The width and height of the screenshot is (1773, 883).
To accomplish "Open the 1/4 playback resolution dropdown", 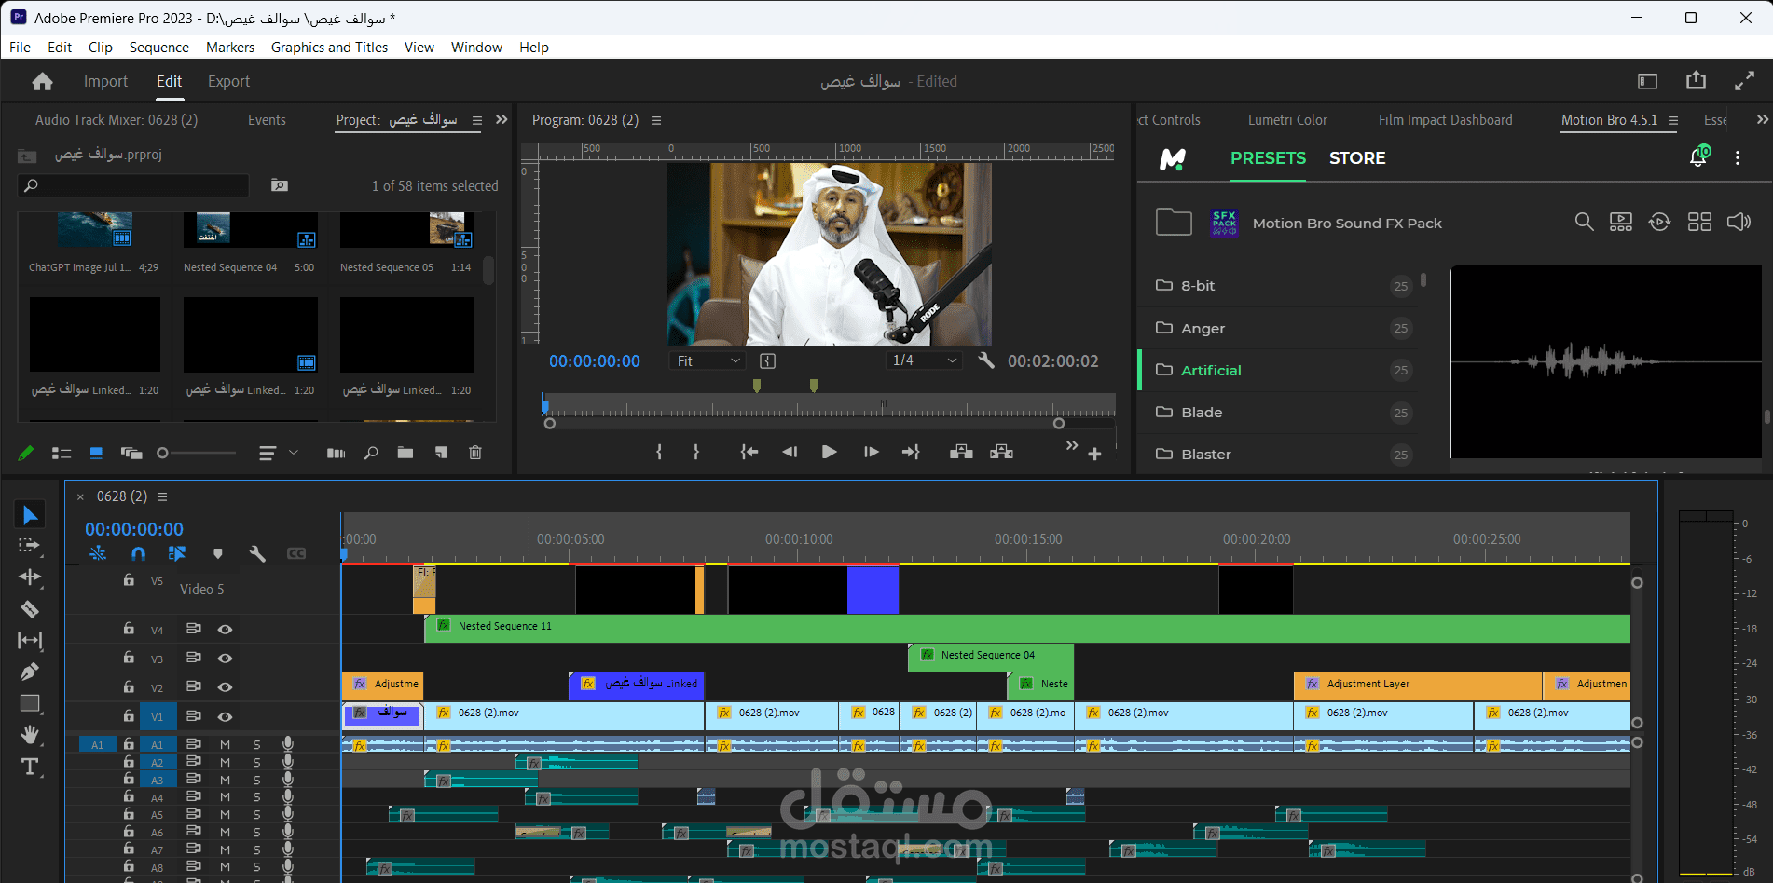I will (x=924, y=360).
